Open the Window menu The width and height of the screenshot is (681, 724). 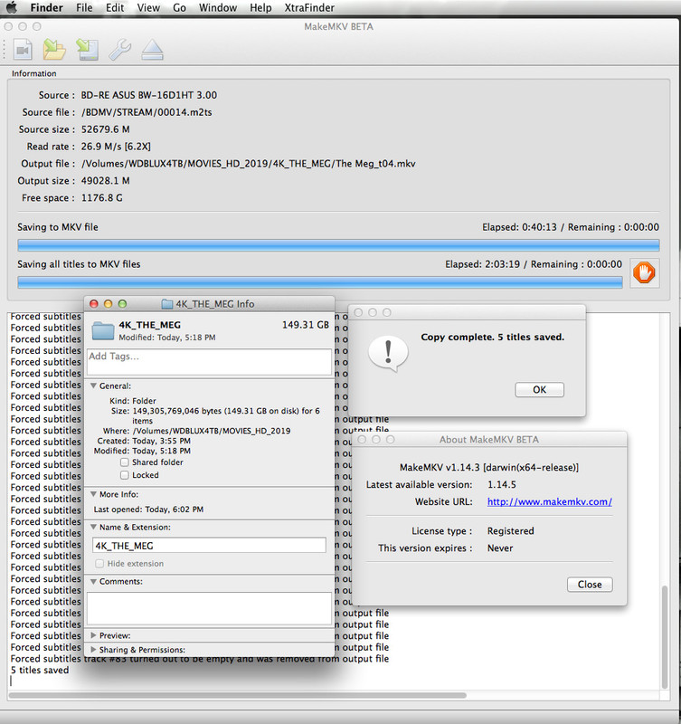(218, 7)
